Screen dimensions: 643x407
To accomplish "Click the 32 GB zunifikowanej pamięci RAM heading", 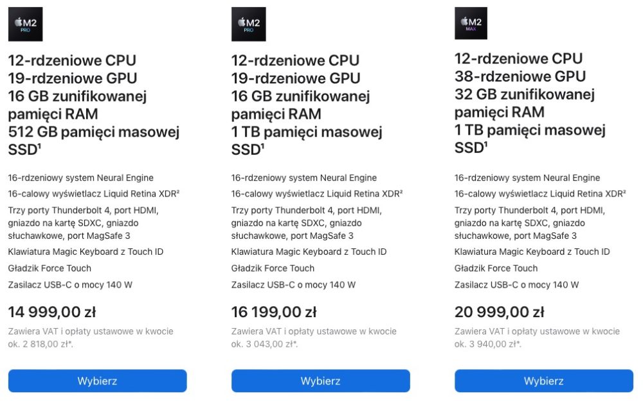I will tap(525, 103).
